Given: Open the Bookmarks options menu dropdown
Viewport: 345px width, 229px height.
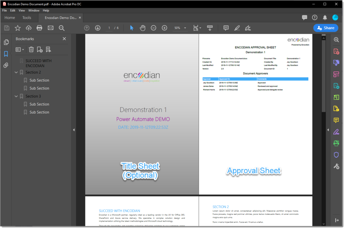Looking at the screenshot, I should pyautogui.click(x=20, y=50).
